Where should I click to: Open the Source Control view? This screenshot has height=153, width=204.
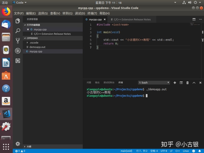click(18, 41)
